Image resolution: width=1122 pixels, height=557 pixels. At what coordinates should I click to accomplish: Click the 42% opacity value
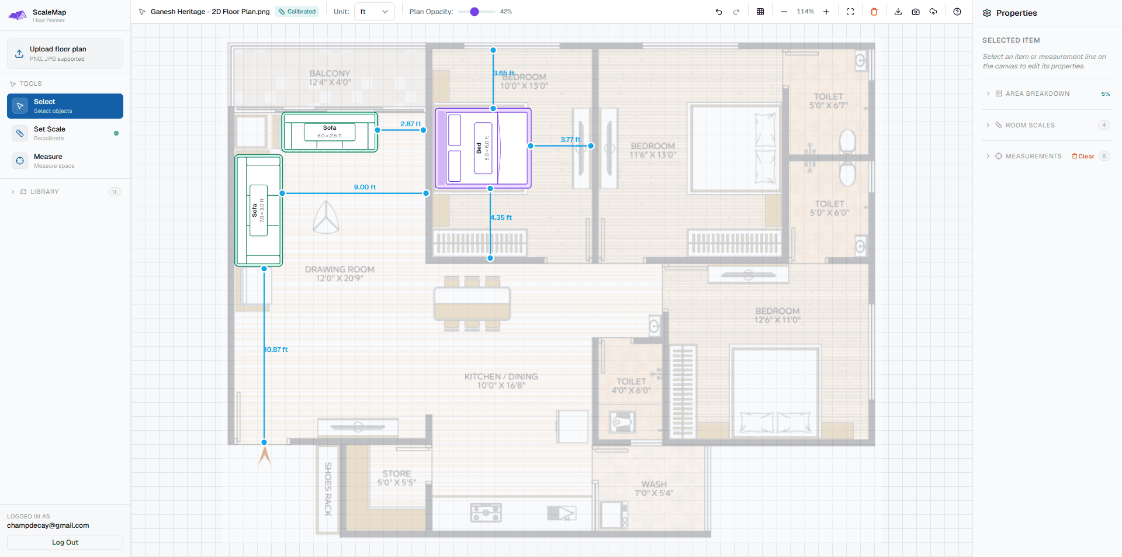click(506, 12)
